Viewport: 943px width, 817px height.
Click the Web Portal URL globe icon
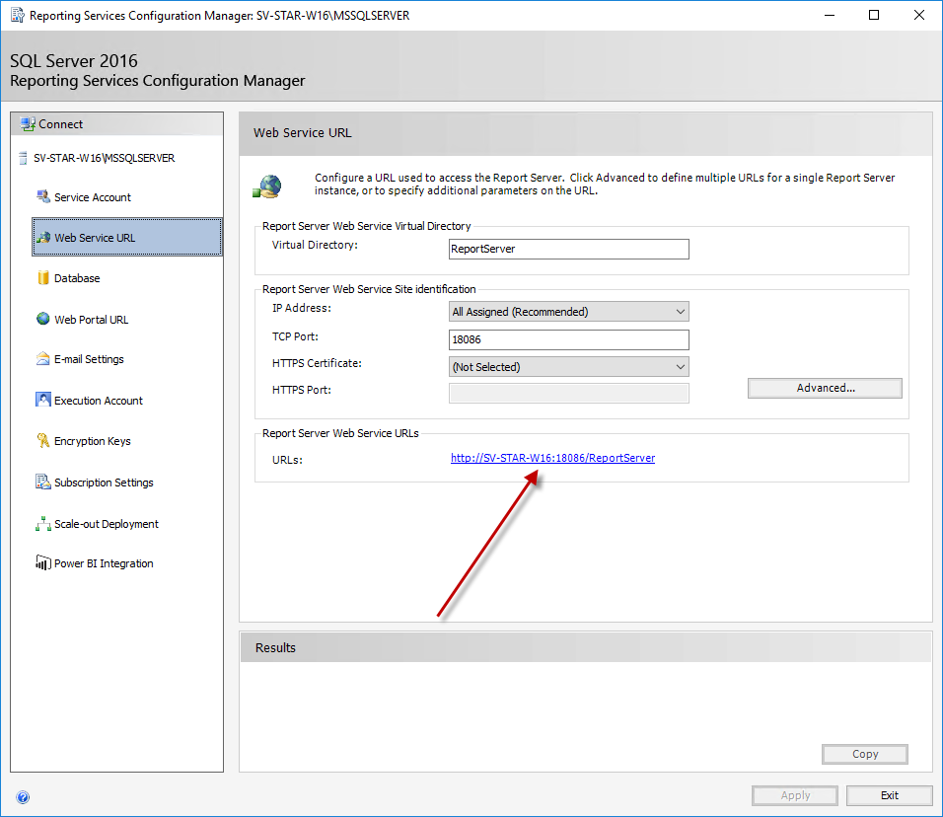click(x=43, y=319)
